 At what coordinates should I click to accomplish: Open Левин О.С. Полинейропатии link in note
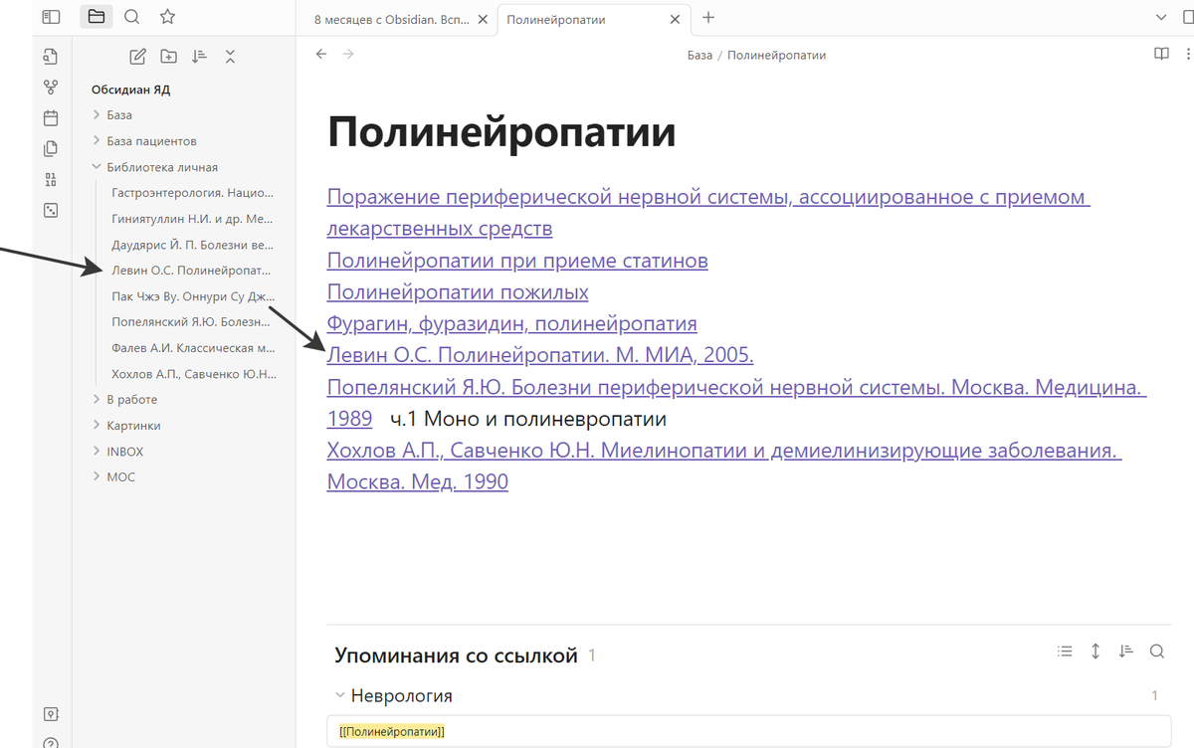click(540, 355)
